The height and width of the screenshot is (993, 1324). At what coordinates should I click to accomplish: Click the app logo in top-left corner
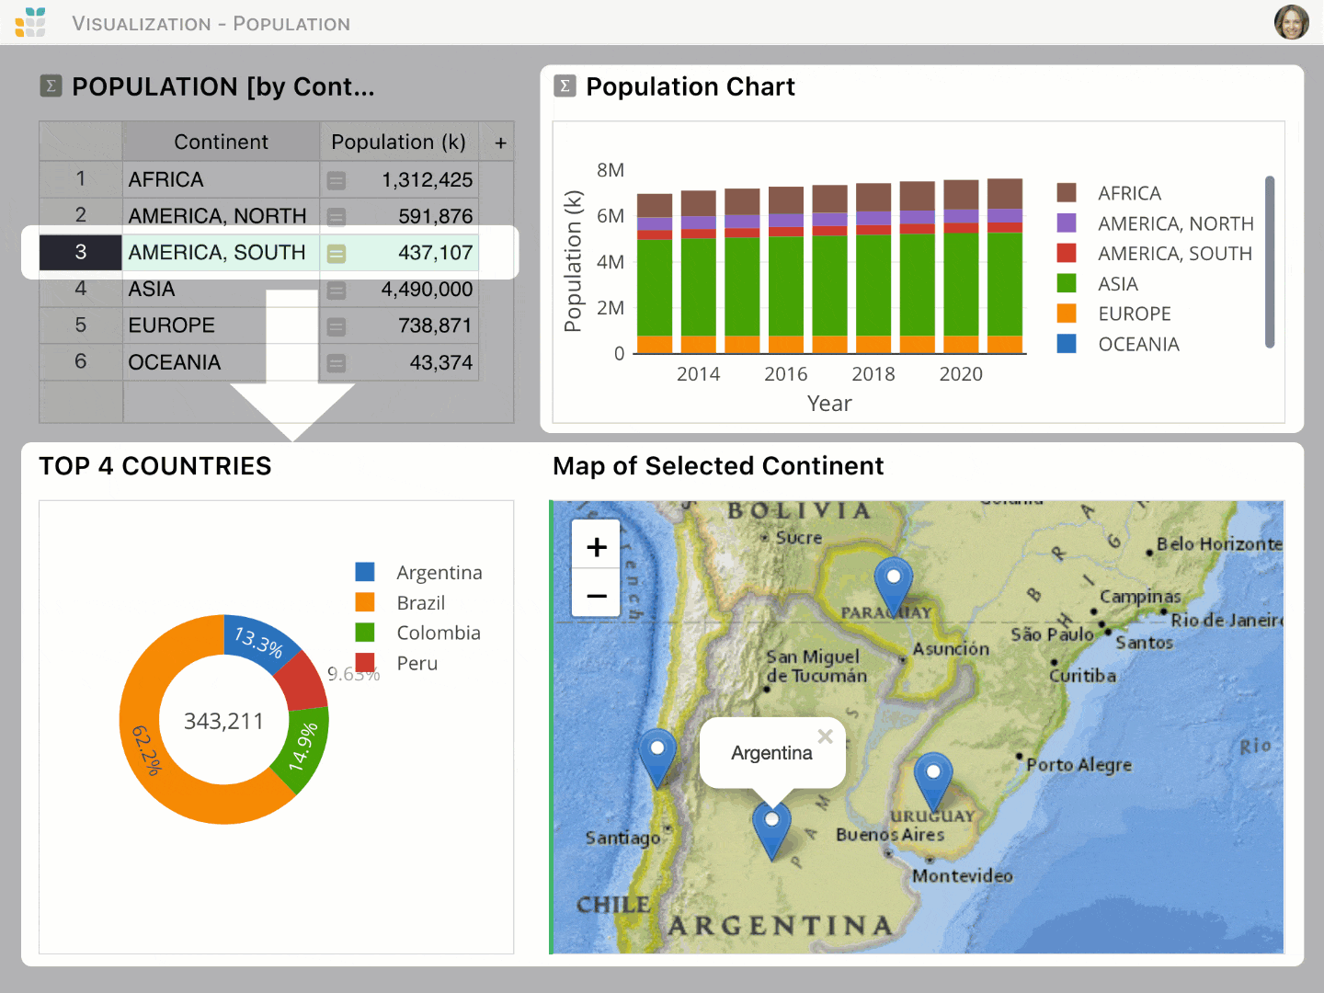(30, 22)
